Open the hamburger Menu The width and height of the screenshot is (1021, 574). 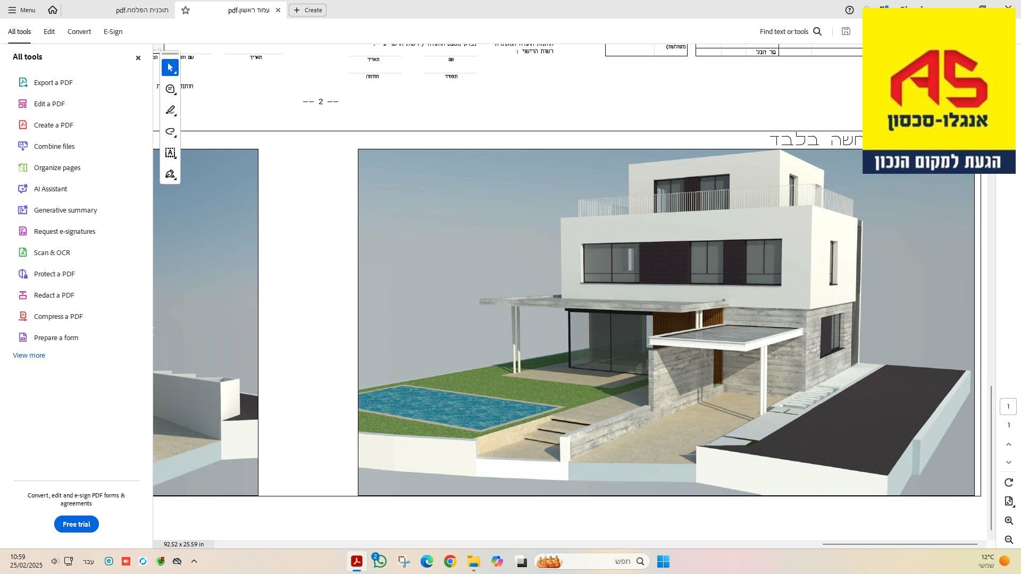(22, 10)
